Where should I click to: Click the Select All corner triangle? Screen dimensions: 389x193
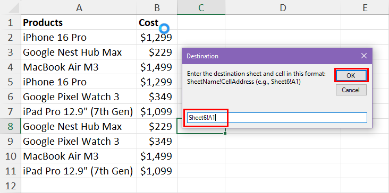tap(14, 8)
